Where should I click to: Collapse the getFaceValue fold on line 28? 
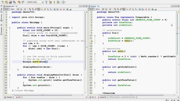point(95,83)
